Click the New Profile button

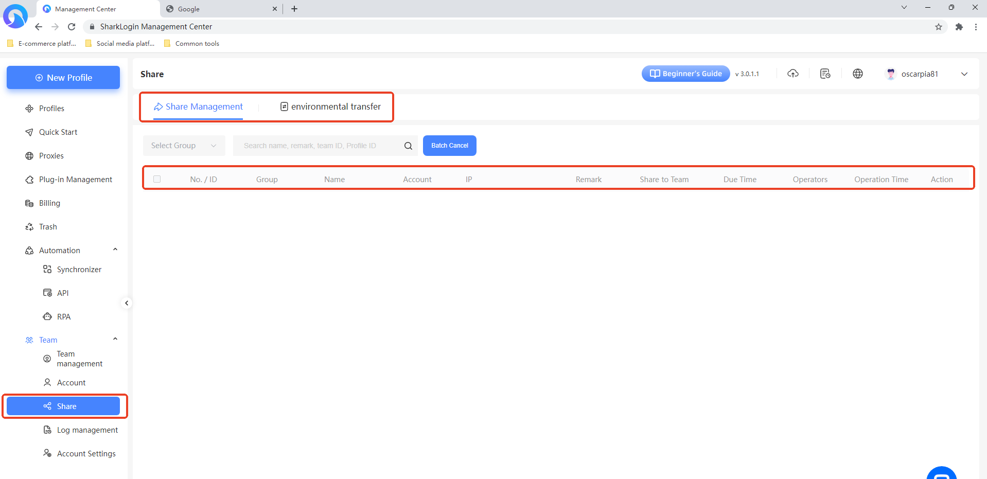63,78
